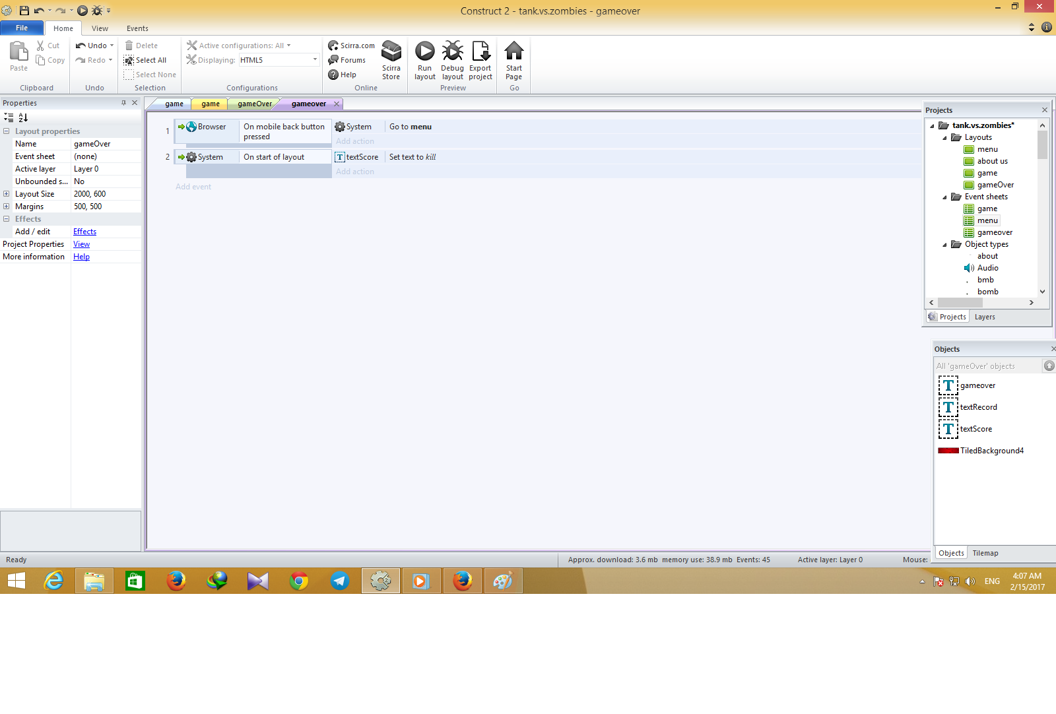Open the menu event sheet
Viewport: 1056px width, 714px height.
tap(981, 220)
